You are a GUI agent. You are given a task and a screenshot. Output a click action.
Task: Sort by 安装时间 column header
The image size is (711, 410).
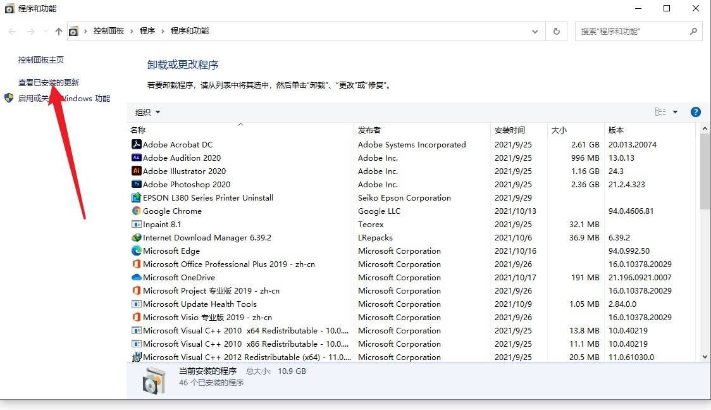519,130
